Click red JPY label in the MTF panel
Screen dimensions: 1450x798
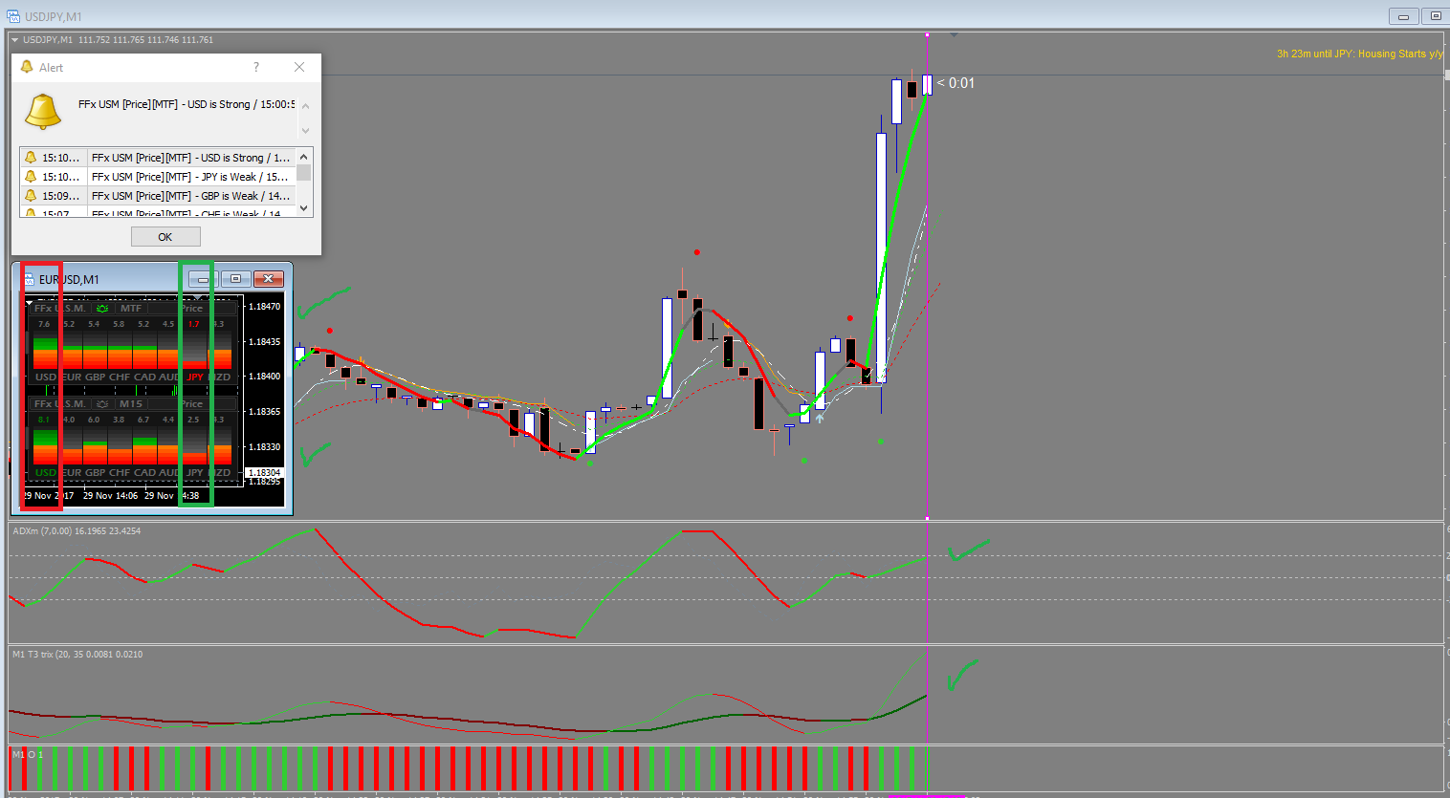195,377
